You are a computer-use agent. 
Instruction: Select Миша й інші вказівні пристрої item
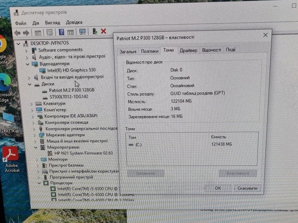tap(77, 141)
